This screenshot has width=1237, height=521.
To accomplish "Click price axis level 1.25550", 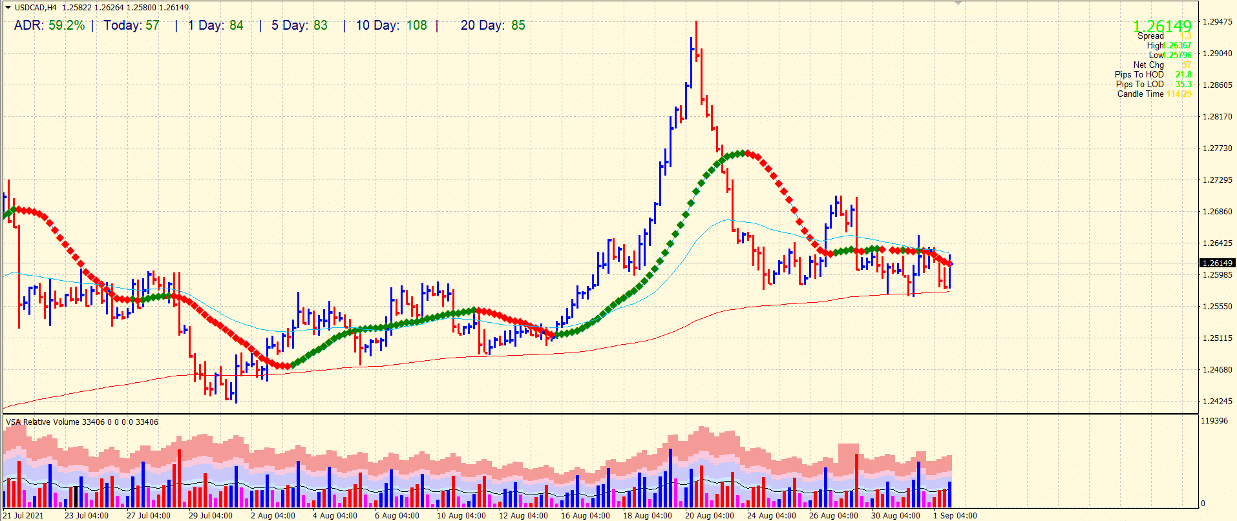I will pyautogui.click(x=1217, y=307).
